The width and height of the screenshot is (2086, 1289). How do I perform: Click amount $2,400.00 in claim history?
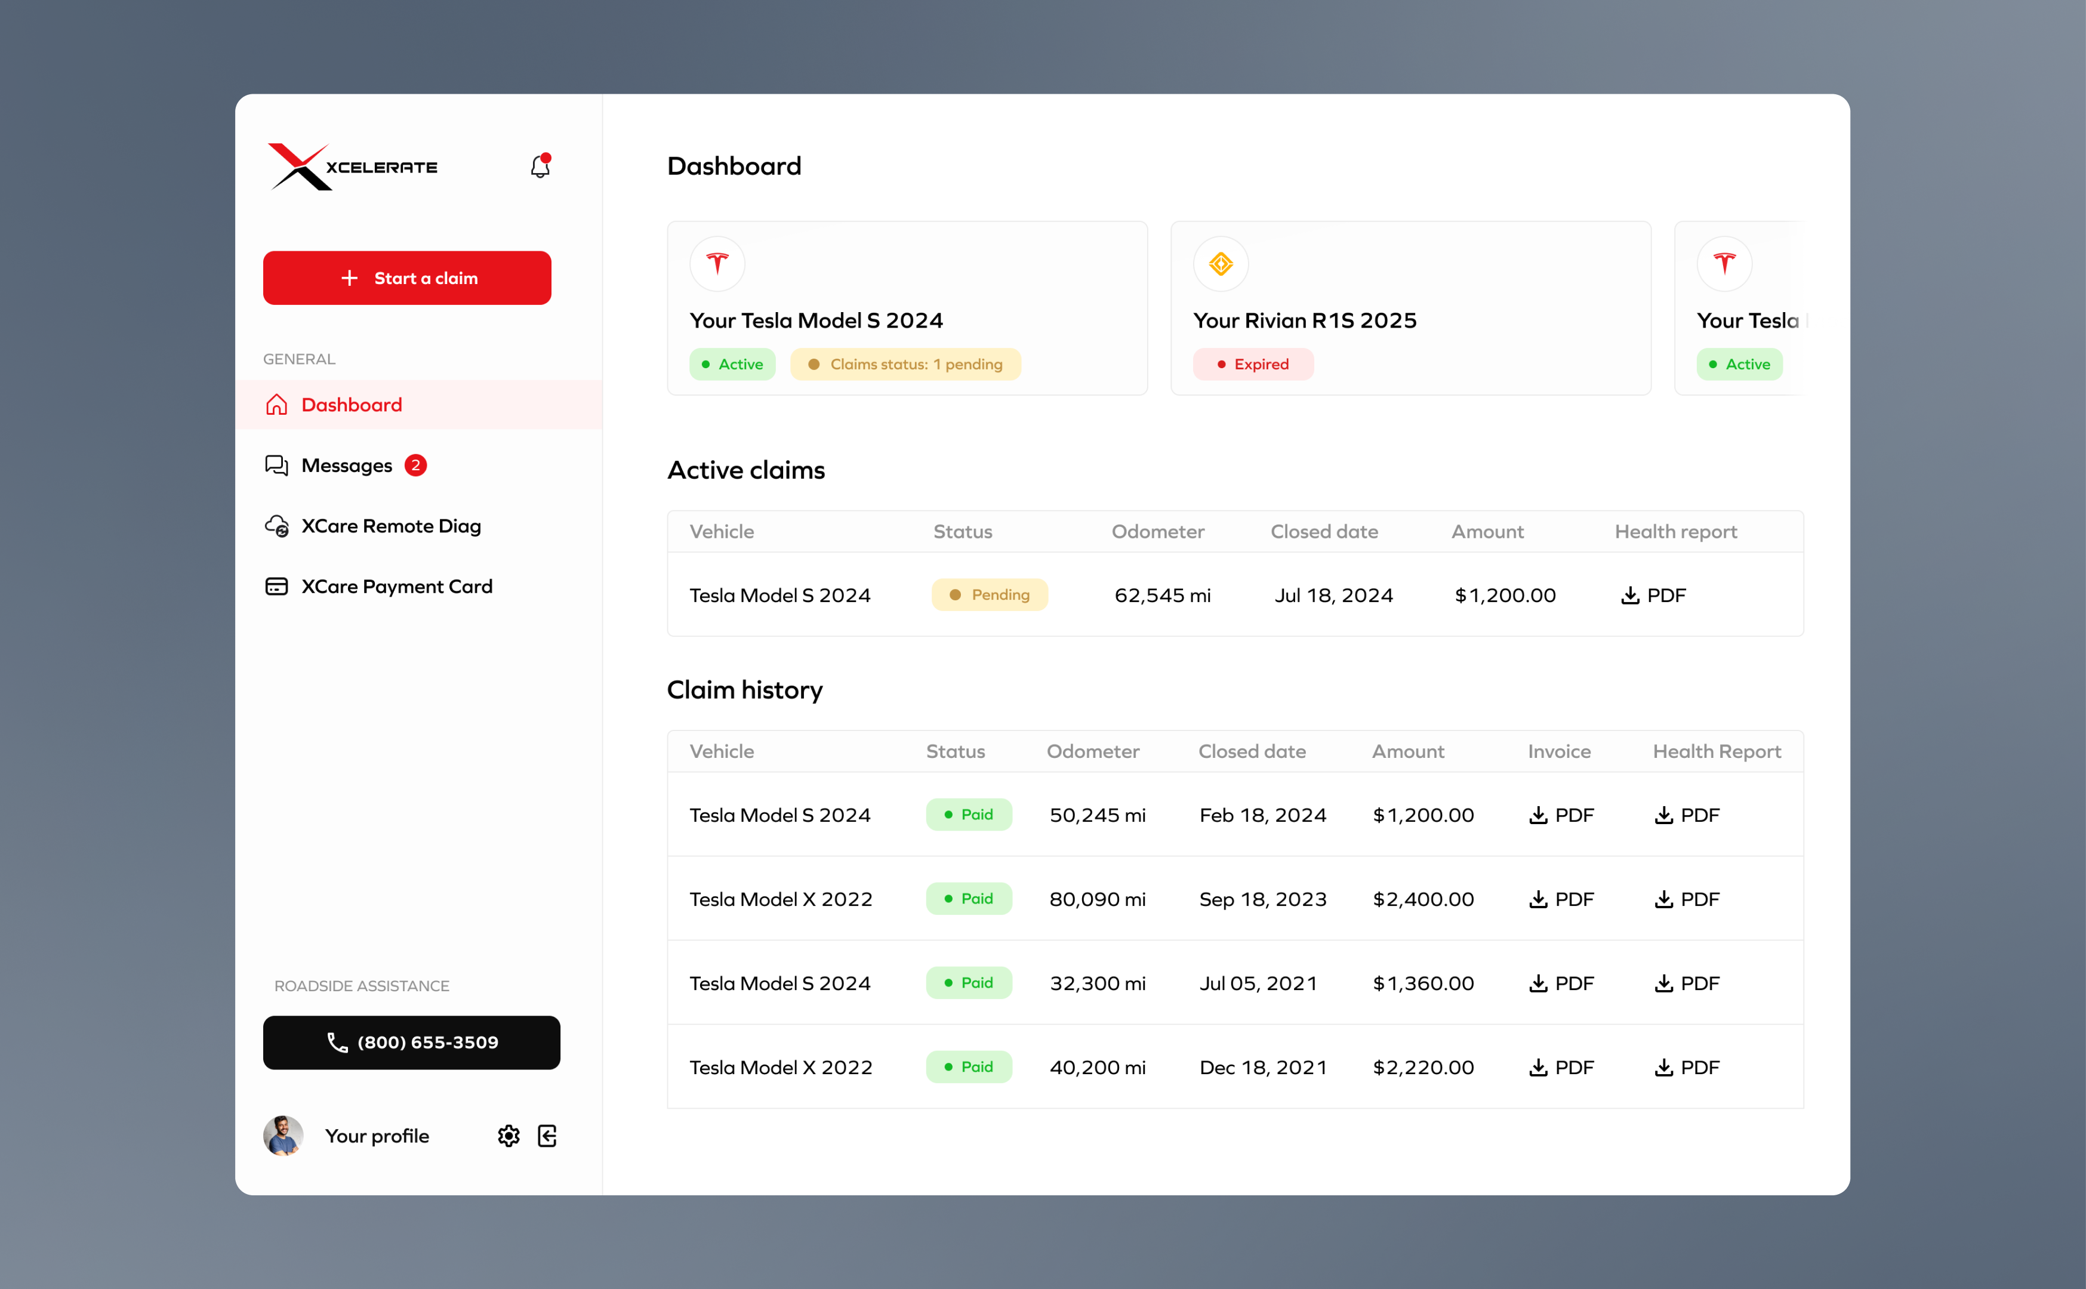pyautogui.click(x=1423, y=899)
